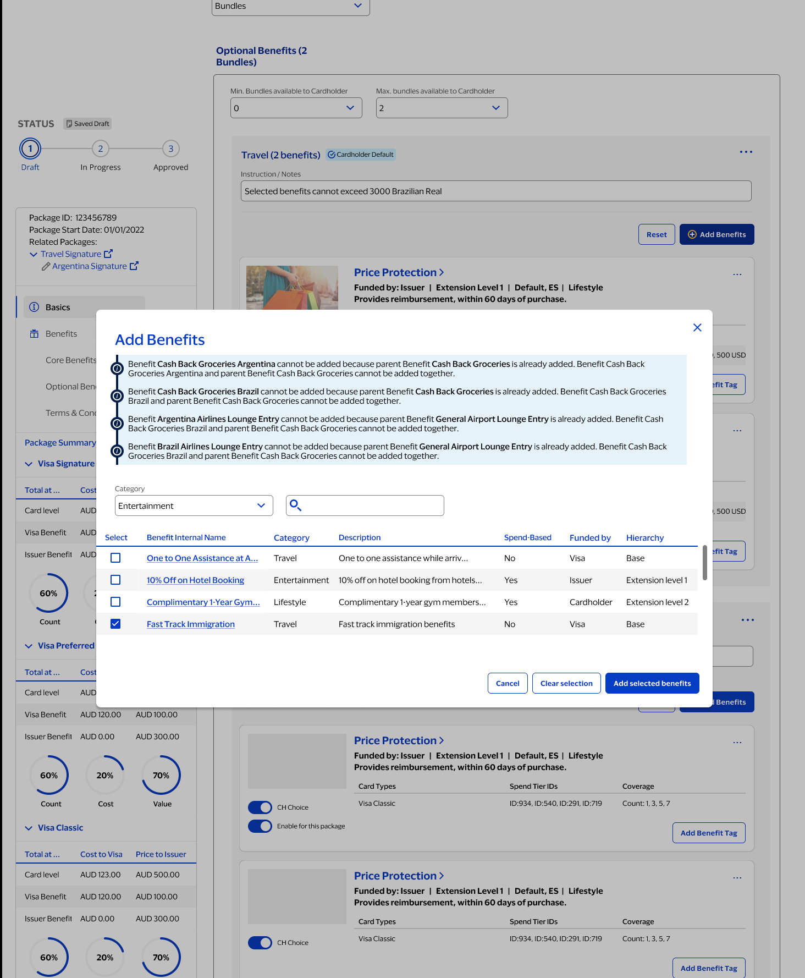Open three-dot menu of Price Protection card with Visa Classic ID:934
Viewport: 805px width, 978px height.
pyautogui.click(x=737, y=743)
